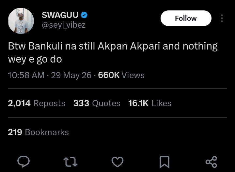Click the 29 May 26 date
Viewport: 235px width, 172px height.
coord(71,75)
